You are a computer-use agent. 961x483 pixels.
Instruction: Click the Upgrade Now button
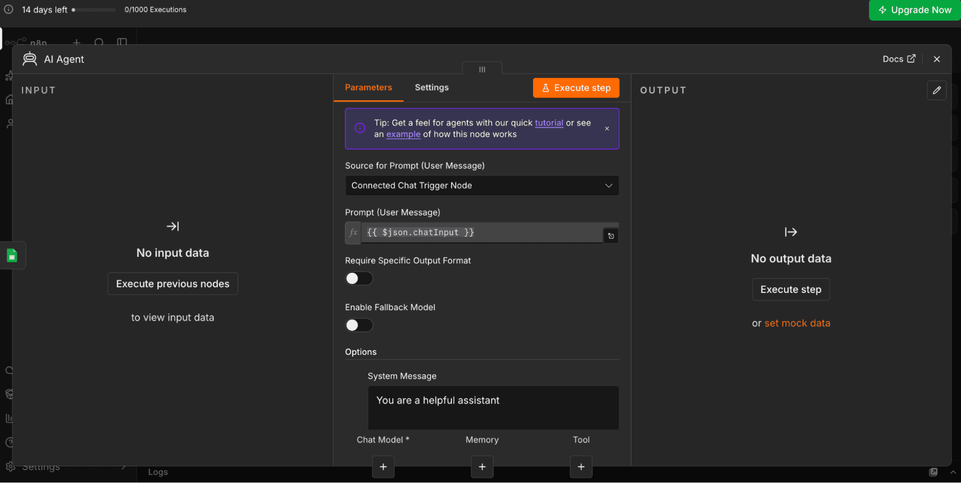pos(915,10)
